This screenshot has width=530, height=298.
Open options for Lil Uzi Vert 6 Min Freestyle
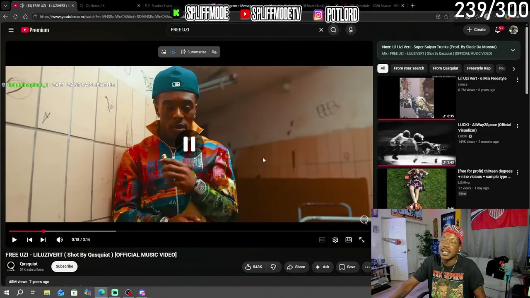tap(517, 79)
